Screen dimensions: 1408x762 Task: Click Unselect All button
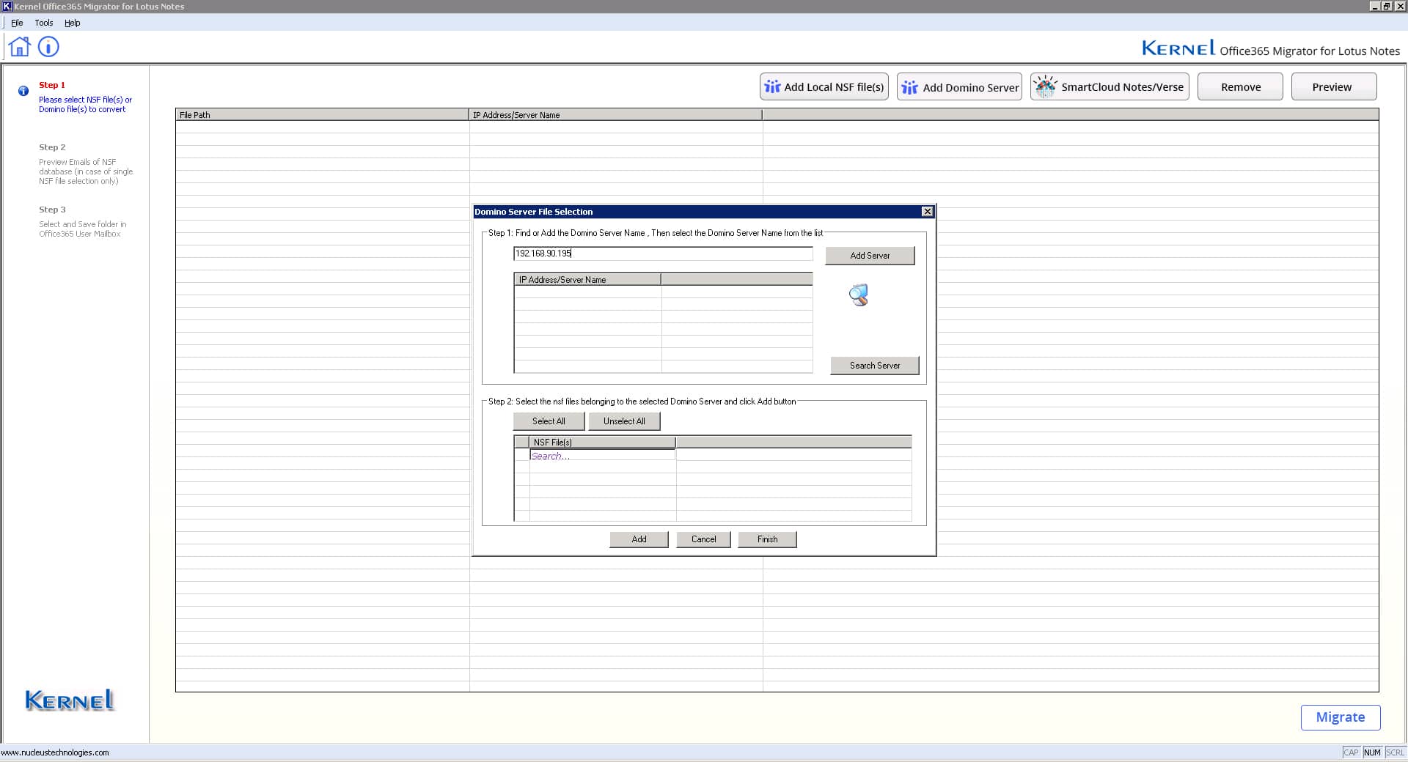624,421
